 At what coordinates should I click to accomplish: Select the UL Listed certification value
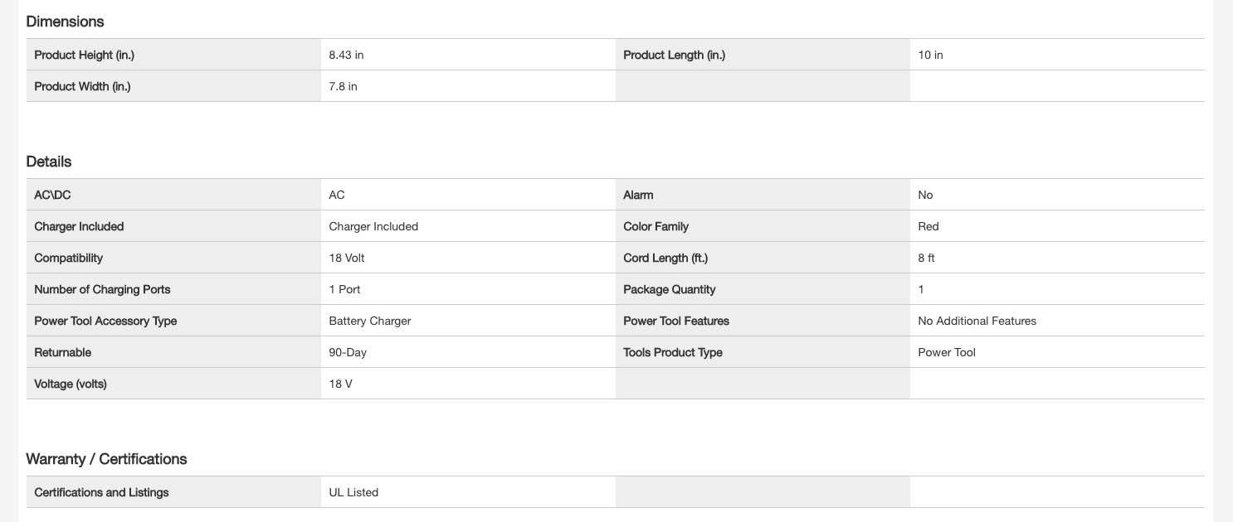click(353, 493)
